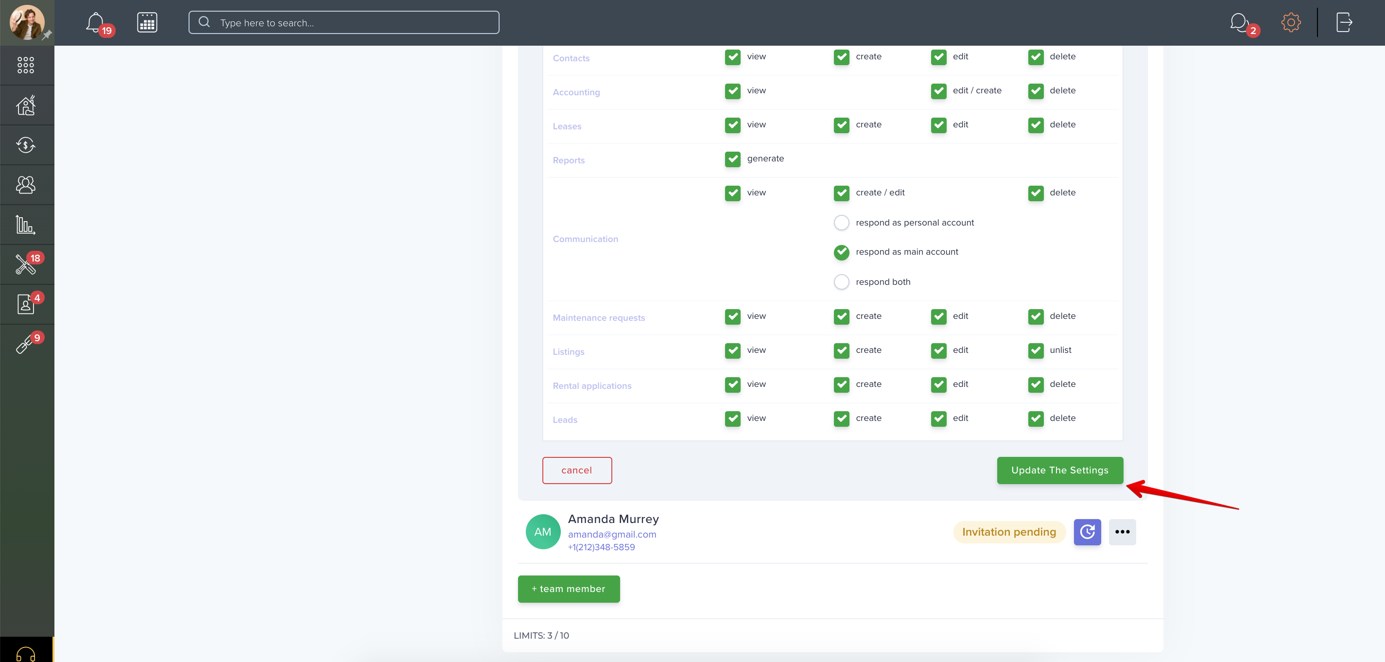Select 'respond both' radio option
The image size is (1385, 662).
[841, 282]
